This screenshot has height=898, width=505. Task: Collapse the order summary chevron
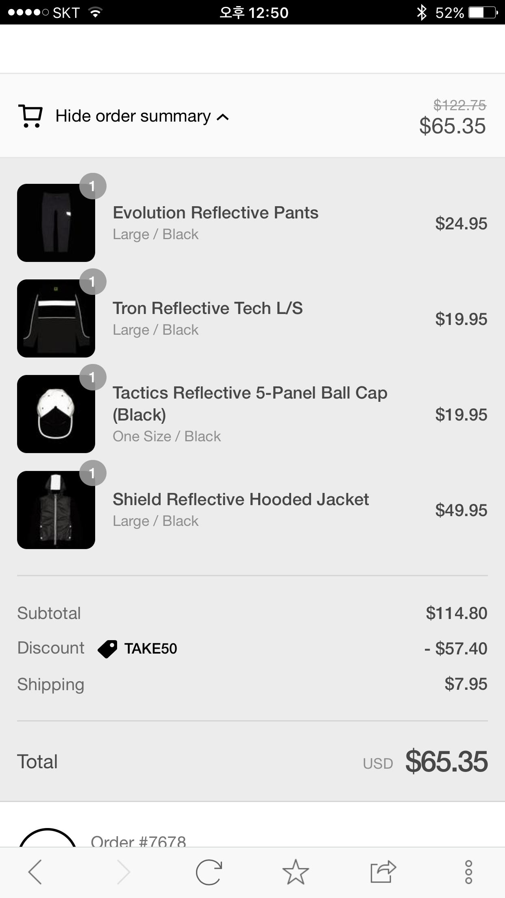(x=223, y=117)
